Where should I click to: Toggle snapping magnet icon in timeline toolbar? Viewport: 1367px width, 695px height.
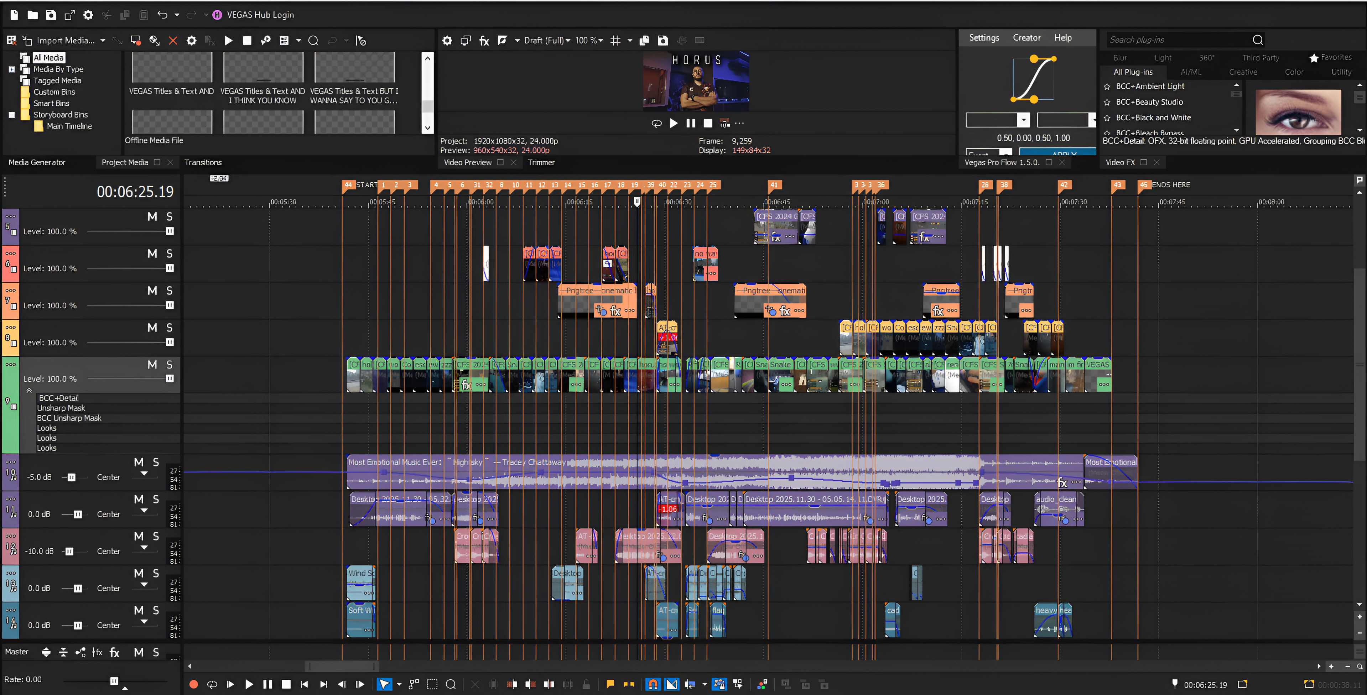653,684
